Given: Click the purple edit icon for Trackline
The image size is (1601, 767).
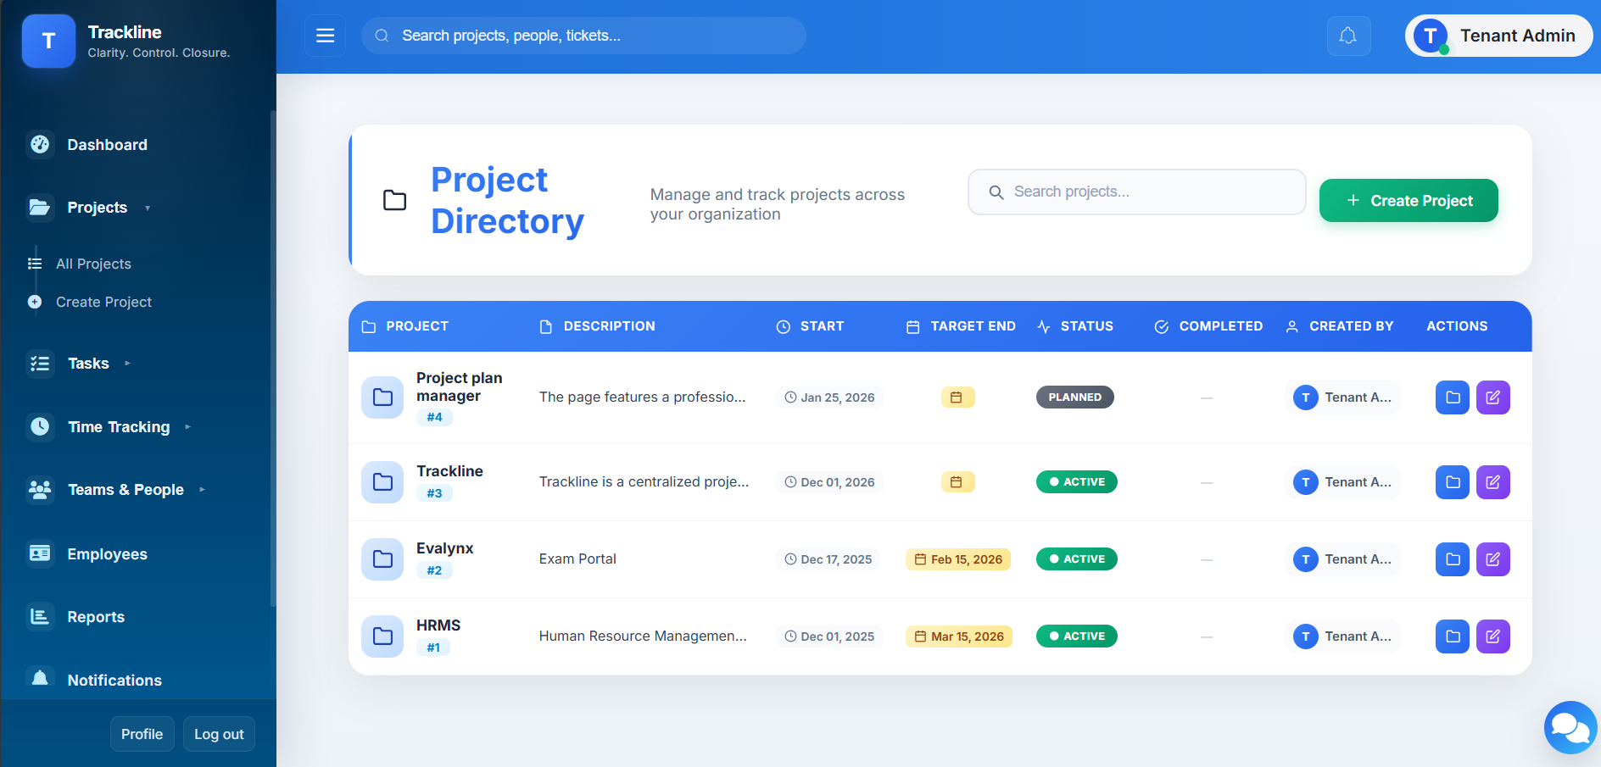Looking at the screenshot, I should tap(1492, 482).
